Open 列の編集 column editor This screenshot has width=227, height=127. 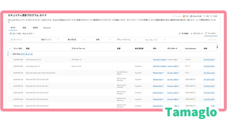tap(184, 34)
